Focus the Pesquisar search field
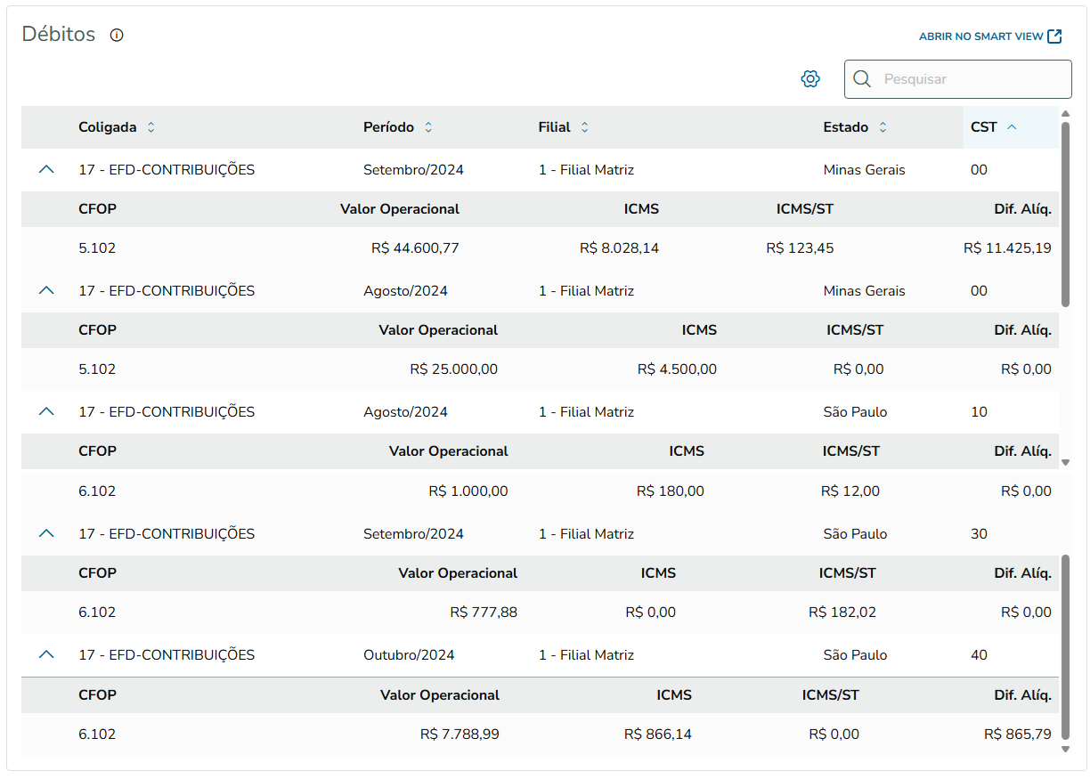This screenshot has width=1090, height=779. [x=971, y=79]
